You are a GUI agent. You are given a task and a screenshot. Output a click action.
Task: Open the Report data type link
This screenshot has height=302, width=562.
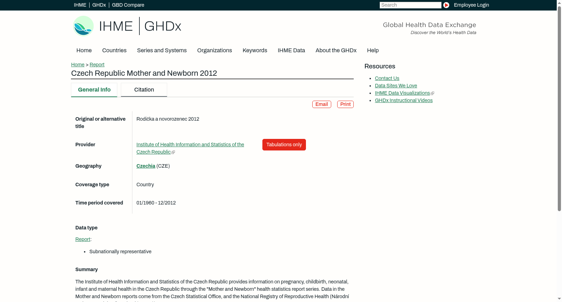[x=83, y=239]
